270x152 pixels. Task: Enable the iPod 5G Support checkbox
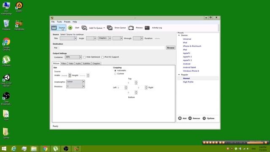[x=103, y=57]
